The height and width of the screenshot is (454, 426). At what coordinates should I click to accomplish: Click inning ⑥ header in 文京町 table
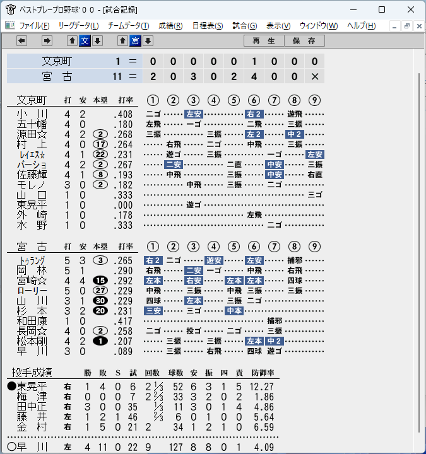pyautogui.click(x=254, y=100)
